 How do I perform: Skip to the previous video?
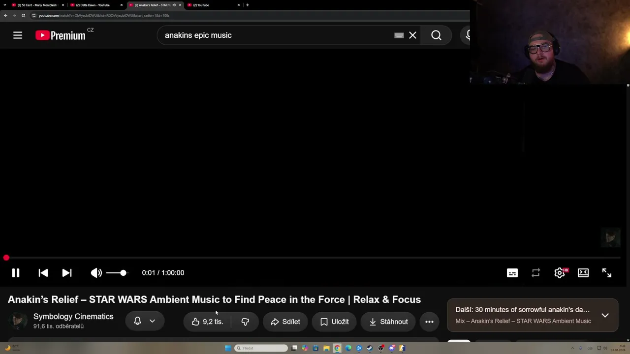tap(43, 273)
